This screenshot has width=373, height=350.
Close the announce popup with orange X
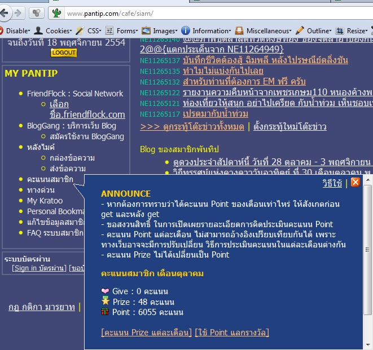[x=355, y=182]
